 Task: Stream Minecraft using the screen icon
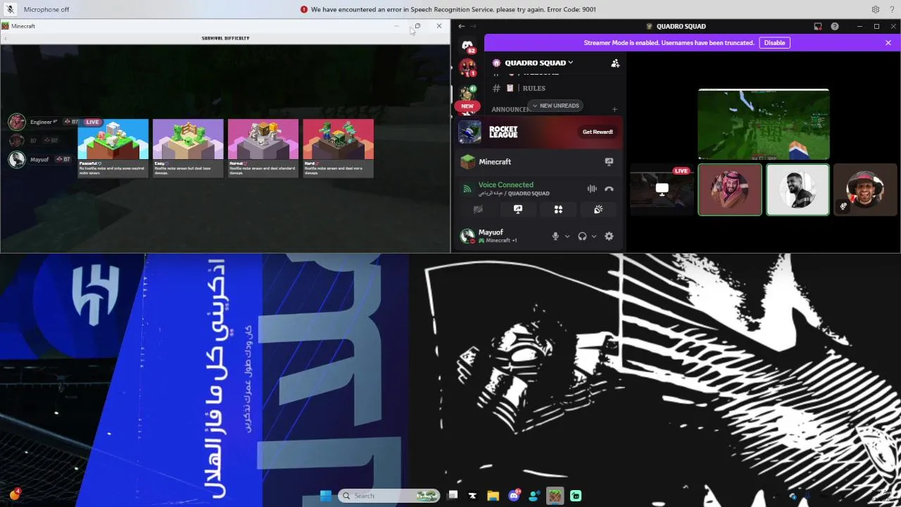(x=609, y=161)
